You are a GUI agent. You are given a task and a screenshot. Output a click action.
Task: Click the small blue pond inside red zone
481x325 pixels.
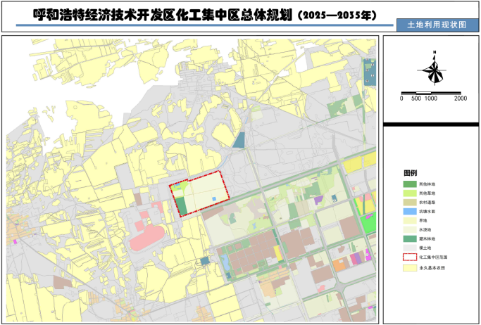[213, 199]
